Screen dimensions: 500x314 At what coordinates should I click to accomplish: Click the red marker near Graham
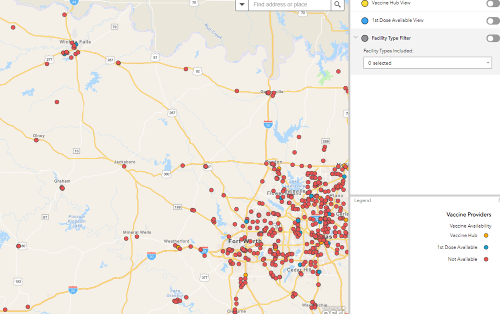point(62,188)
